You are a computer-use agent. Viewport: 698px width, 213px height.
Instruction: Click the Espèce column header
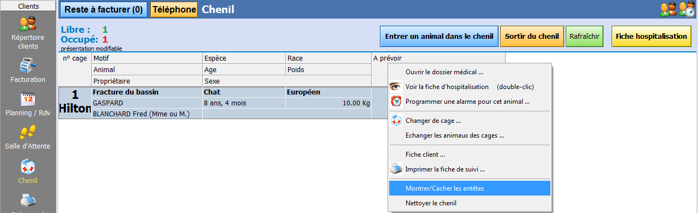[x=244, y=58]
